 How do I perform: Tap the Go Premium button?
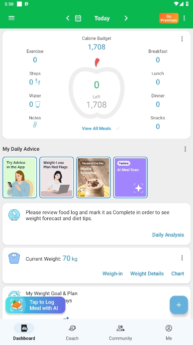pos(169,18)
